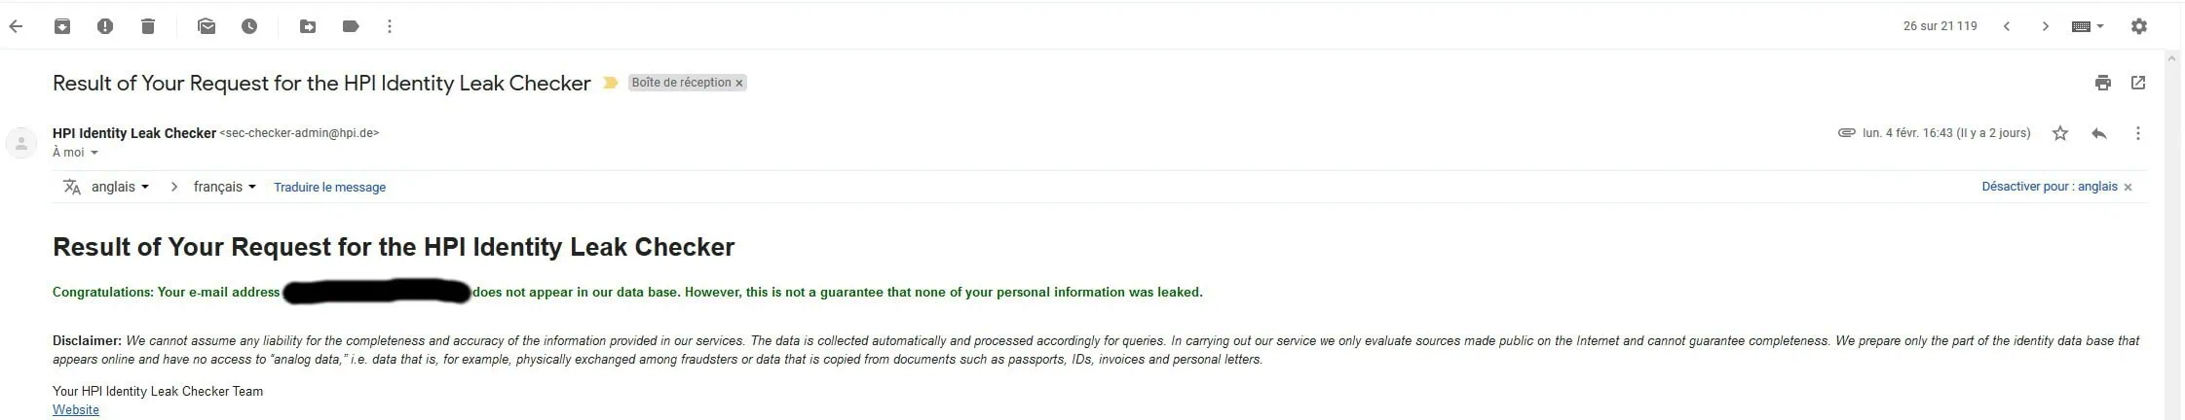
Task: Open the Website link in the signature
Action: (76, 409)
